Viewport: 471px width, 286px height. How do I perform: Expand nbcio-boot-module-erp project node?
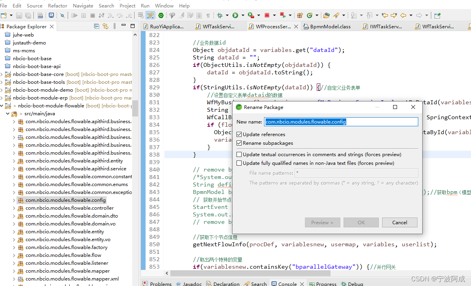pyautogui.click(x=2, y=98)
